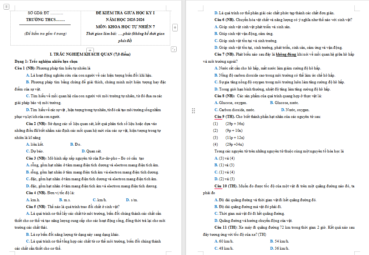The width and height of the screenshot is (369, 255).
Task: Click answer "A. km.h."
Action: [33, 200]
